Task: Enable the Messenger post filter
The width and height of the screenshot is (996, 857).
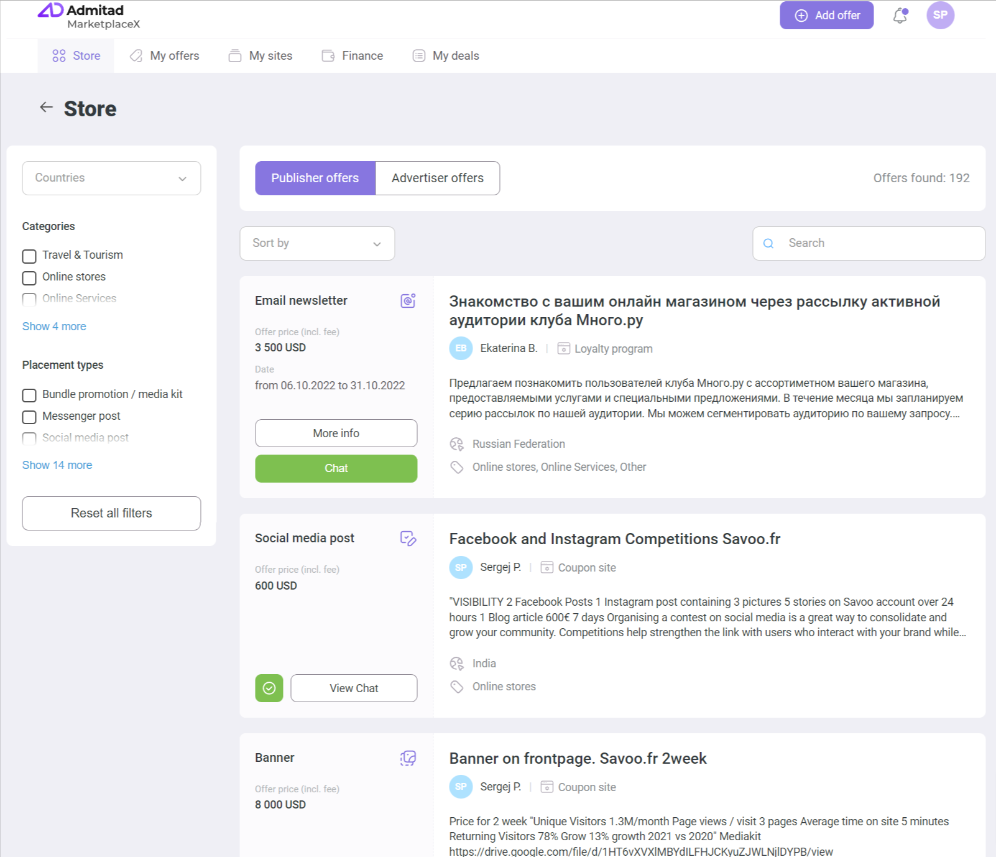Action: tap(29, 417)
